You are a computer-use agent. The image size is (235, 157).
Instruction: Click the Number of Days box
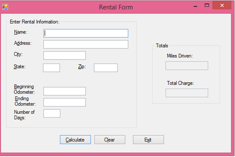[52, 113]
